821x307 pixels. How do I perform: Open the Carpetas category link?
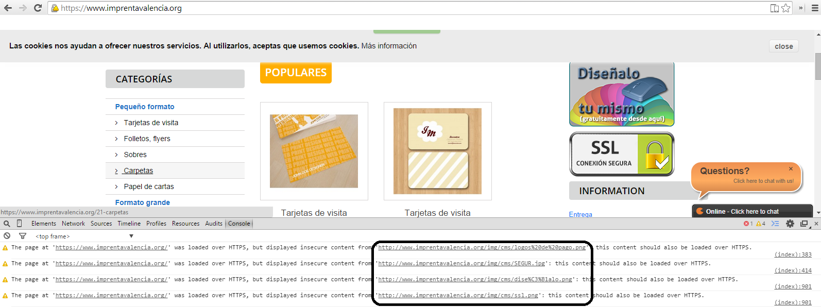coord(138,170)
